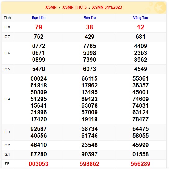The image size is (169, 169).
Task: Select the G.6 number 8962
Action: [140, 60]
